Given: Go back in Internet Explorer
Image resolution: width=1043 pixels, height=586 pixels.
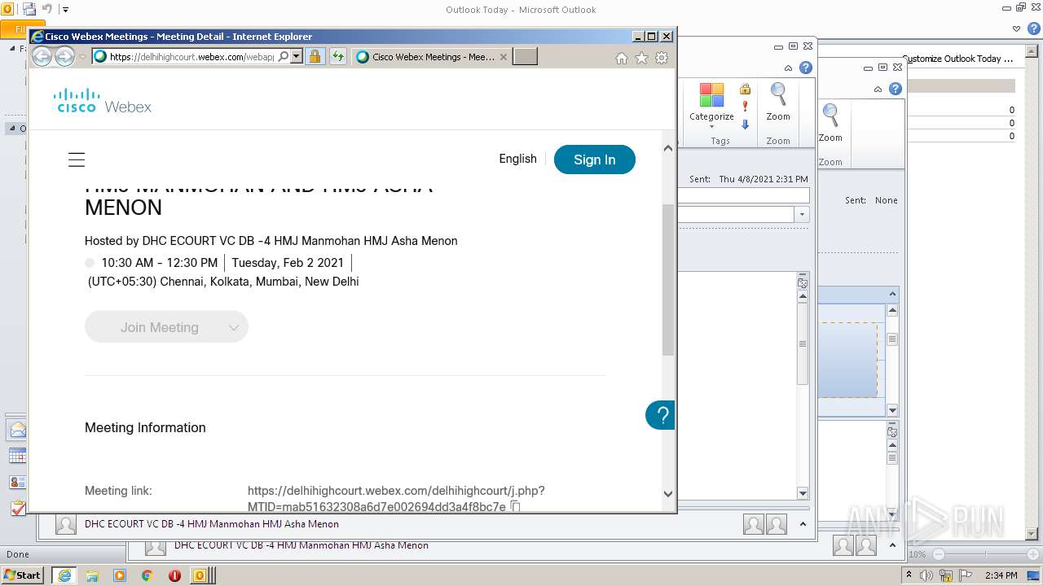Looking at the screenshot, I should (42, 56).
